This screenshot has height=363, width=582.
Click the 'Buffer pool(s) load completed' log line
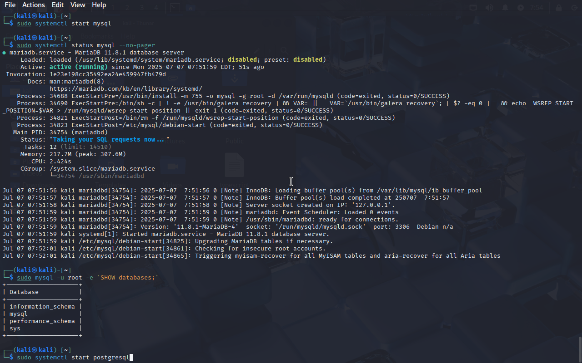coord(226,198)
